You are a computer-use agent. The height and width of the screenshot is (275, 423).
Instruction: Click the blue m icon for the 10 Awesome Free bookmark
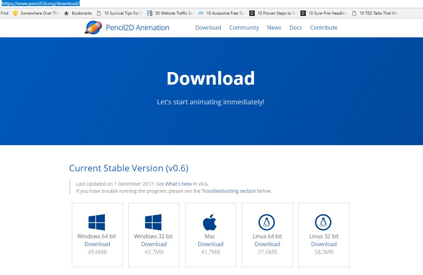[x=201, y=13]
